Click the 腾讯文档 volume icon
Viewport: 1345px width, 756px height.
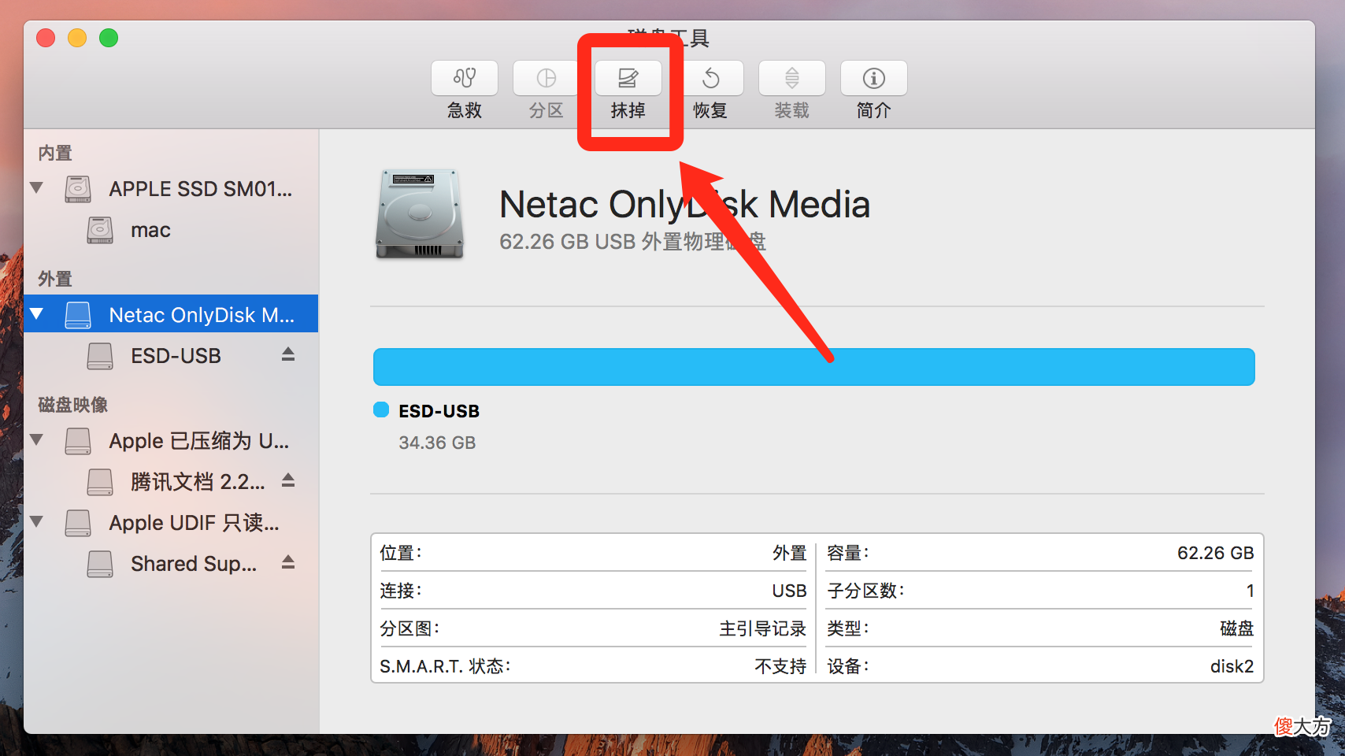(100, 482)
